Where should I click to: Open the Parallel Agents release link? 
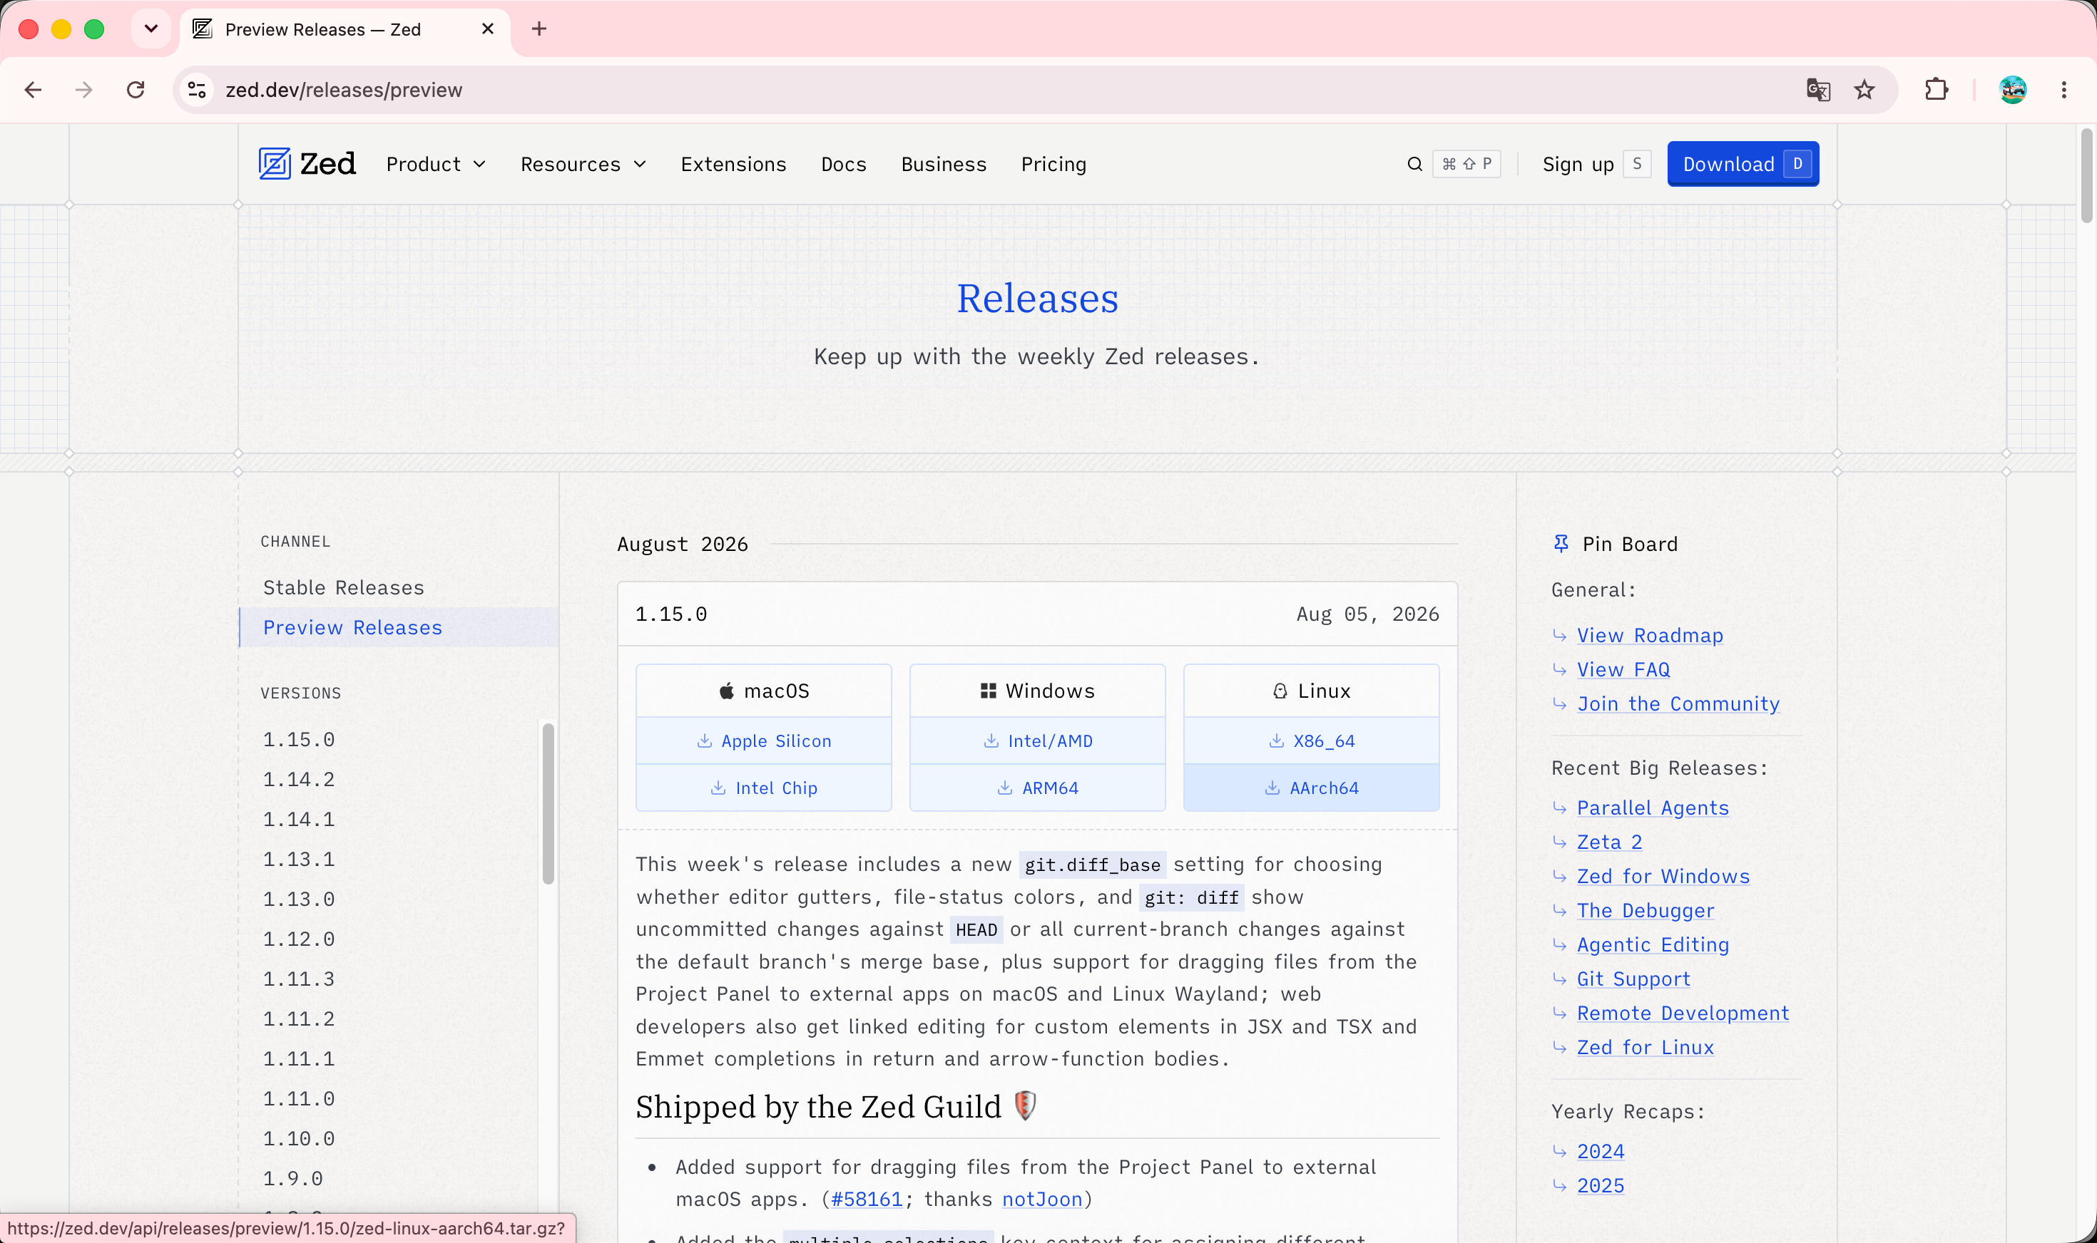[x=1653, y=808]
